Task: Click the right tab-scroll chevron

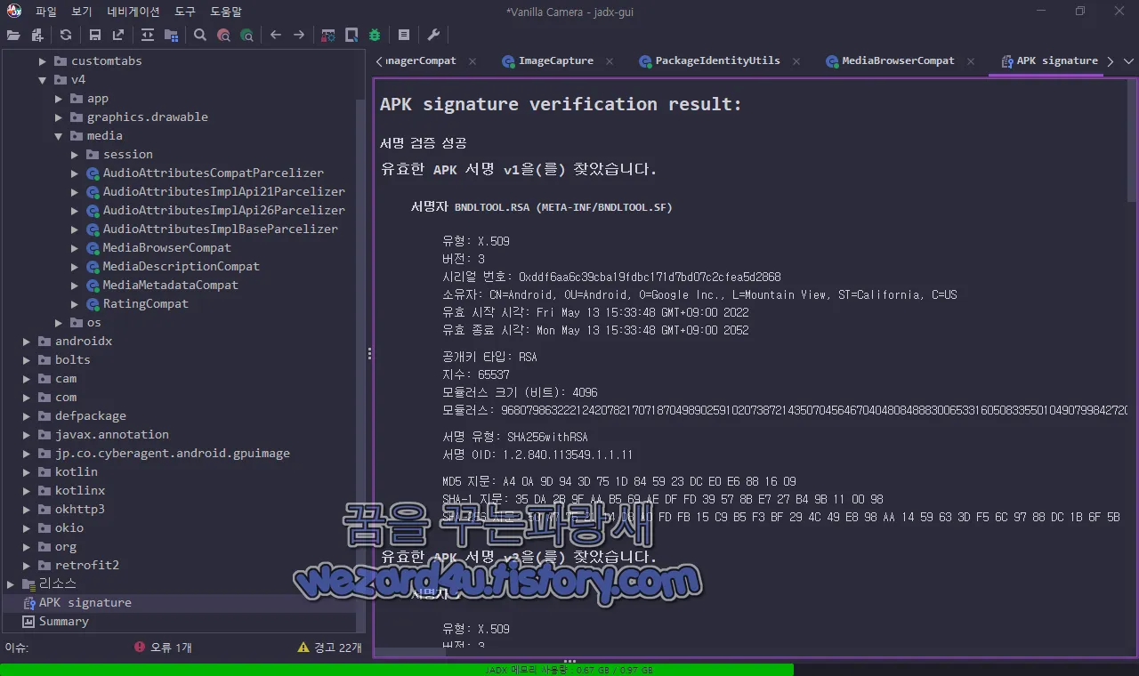Action: tap(1110, 61)
